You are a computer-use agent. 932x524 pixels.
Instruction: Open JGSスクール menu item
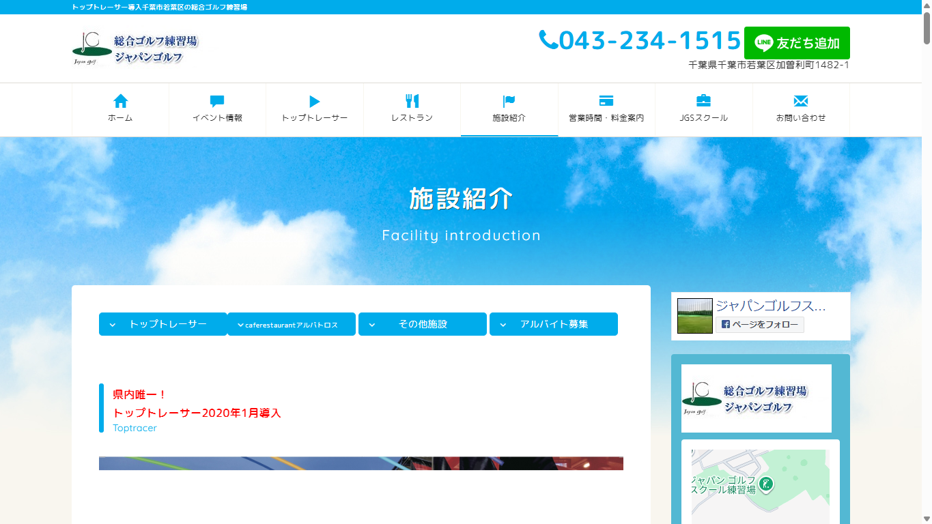(x=704, y=110)
